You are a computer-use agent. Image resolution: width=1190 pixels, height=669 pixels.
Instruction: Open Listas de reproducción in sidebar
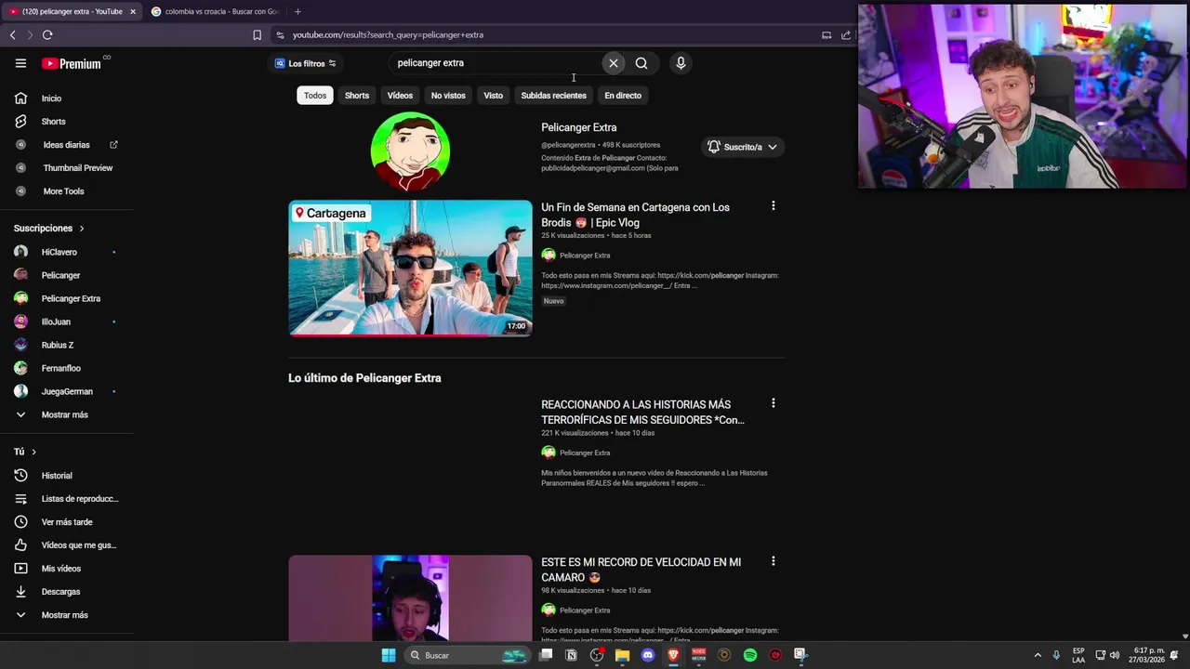point(80,499)
